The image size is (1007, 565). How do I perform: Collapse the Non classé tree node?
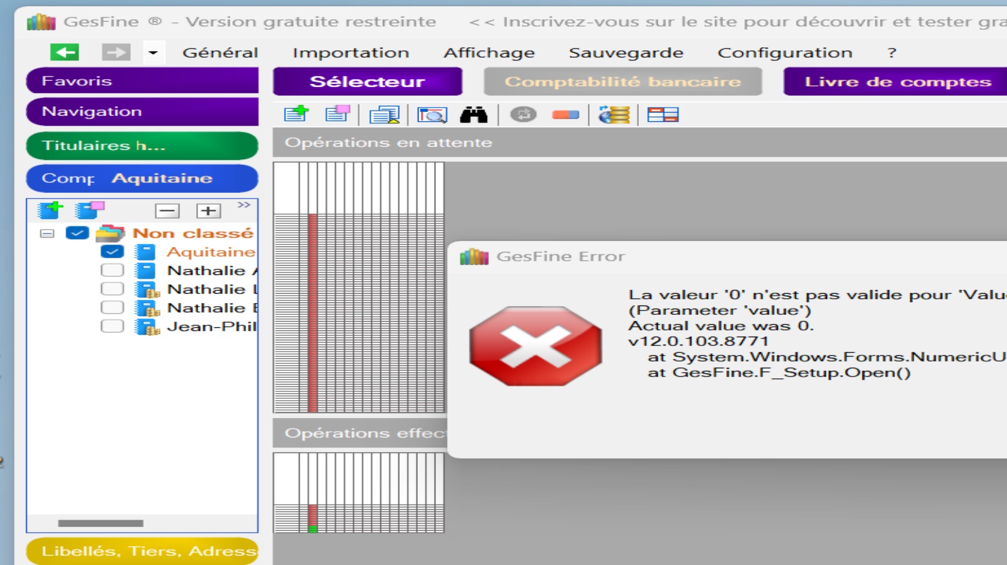[x=47, y=234]
